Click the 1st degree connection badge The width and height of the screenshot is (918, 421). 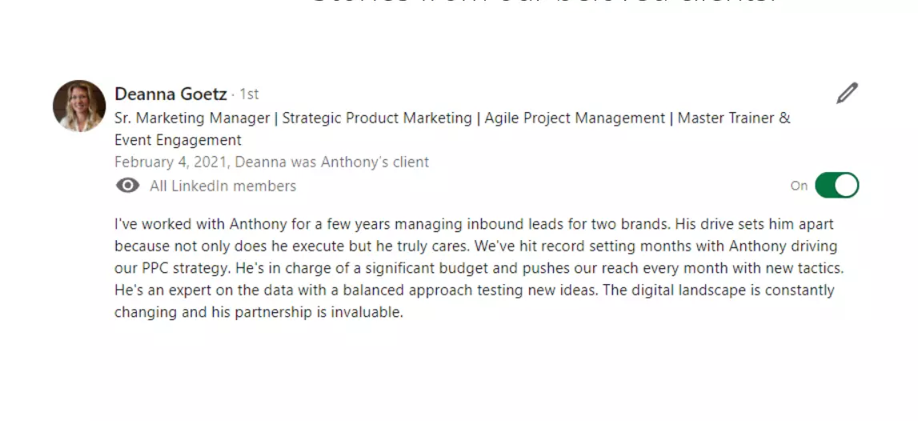pos(249,94)
